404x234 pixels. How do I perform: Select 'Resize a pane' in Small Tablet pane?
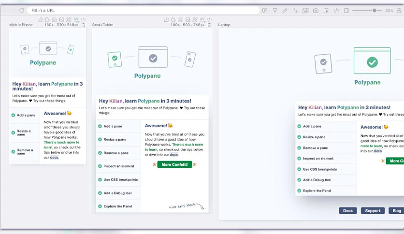pos(118,139)
